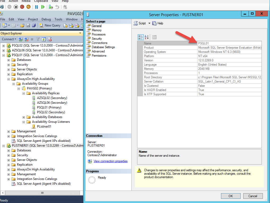Click the Filter funnel icon in Object Explorer

tap(38, 39)
